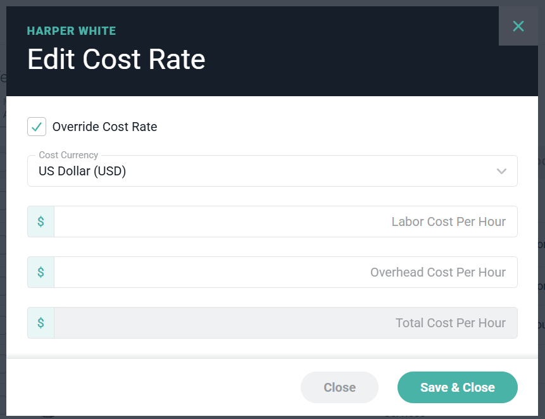545x419 pixels.
Task: Toggle the Override Cost Rate checkbox
Action: (37, 127)
